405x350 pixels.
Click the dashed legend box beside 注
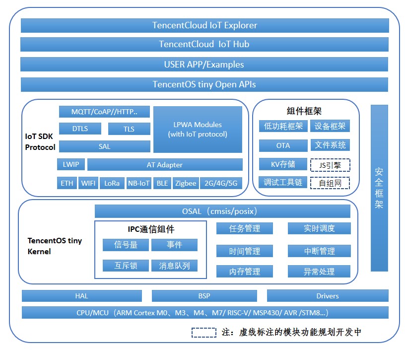(x=204, y=333)
